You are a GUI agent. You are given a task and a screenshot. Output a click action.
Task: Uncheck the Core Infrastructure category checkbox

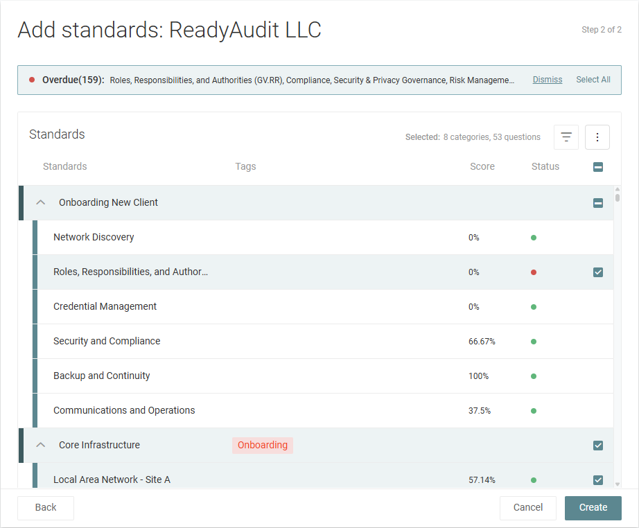[x=598, y=446]
